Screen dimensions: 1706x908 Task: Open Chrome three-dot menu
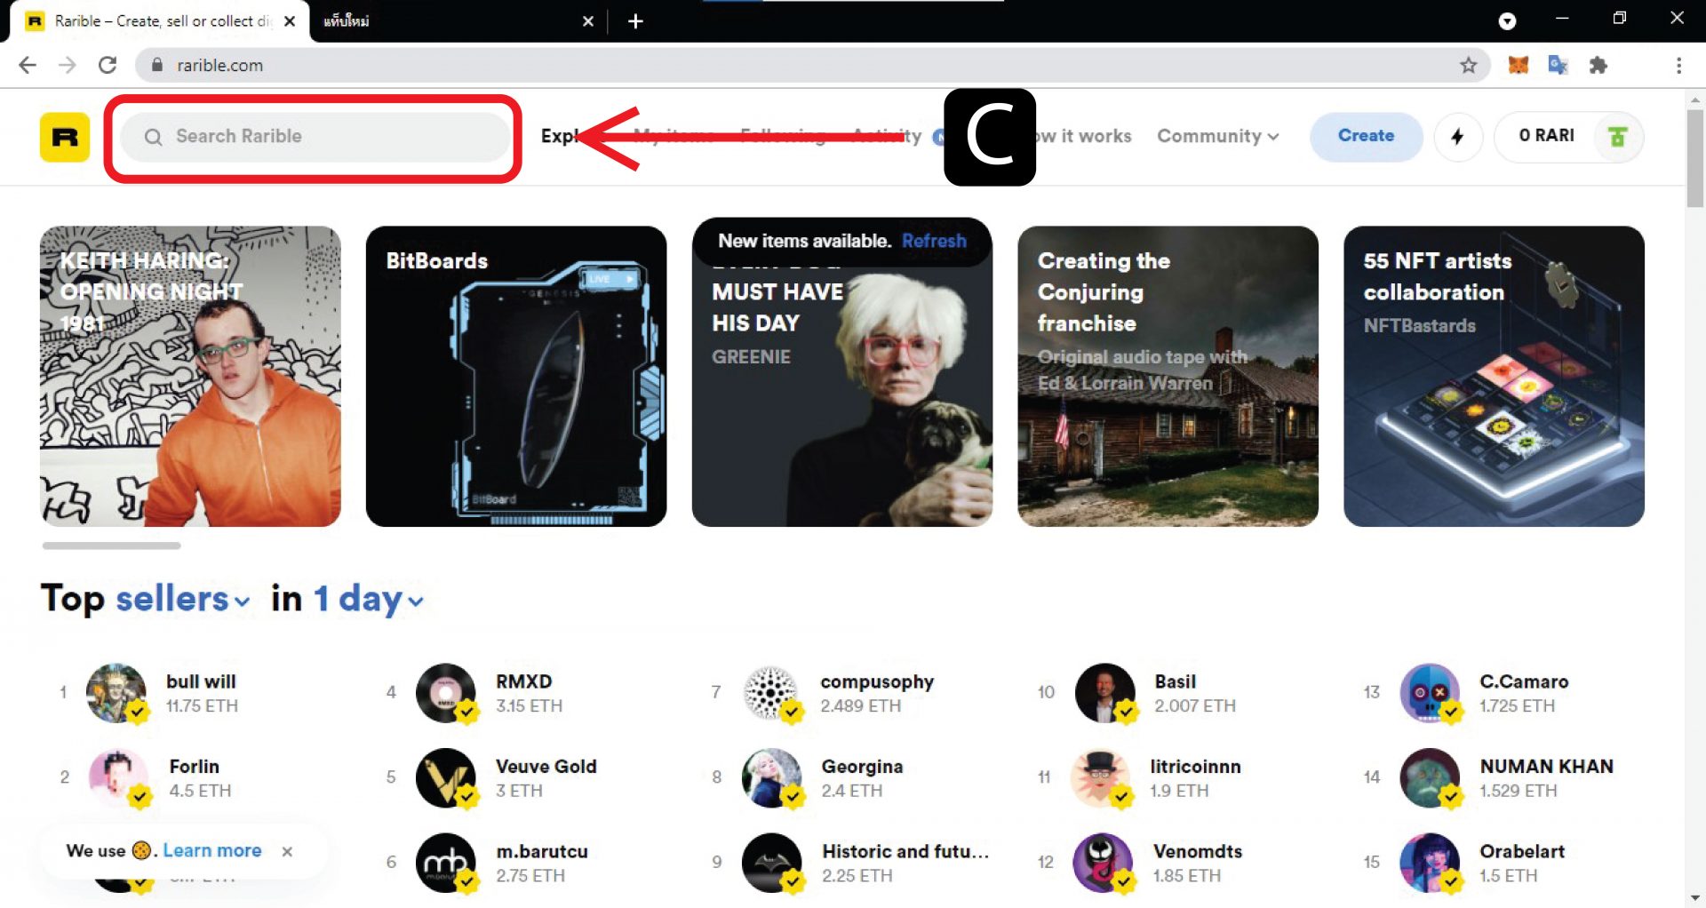pos(1678,65)
